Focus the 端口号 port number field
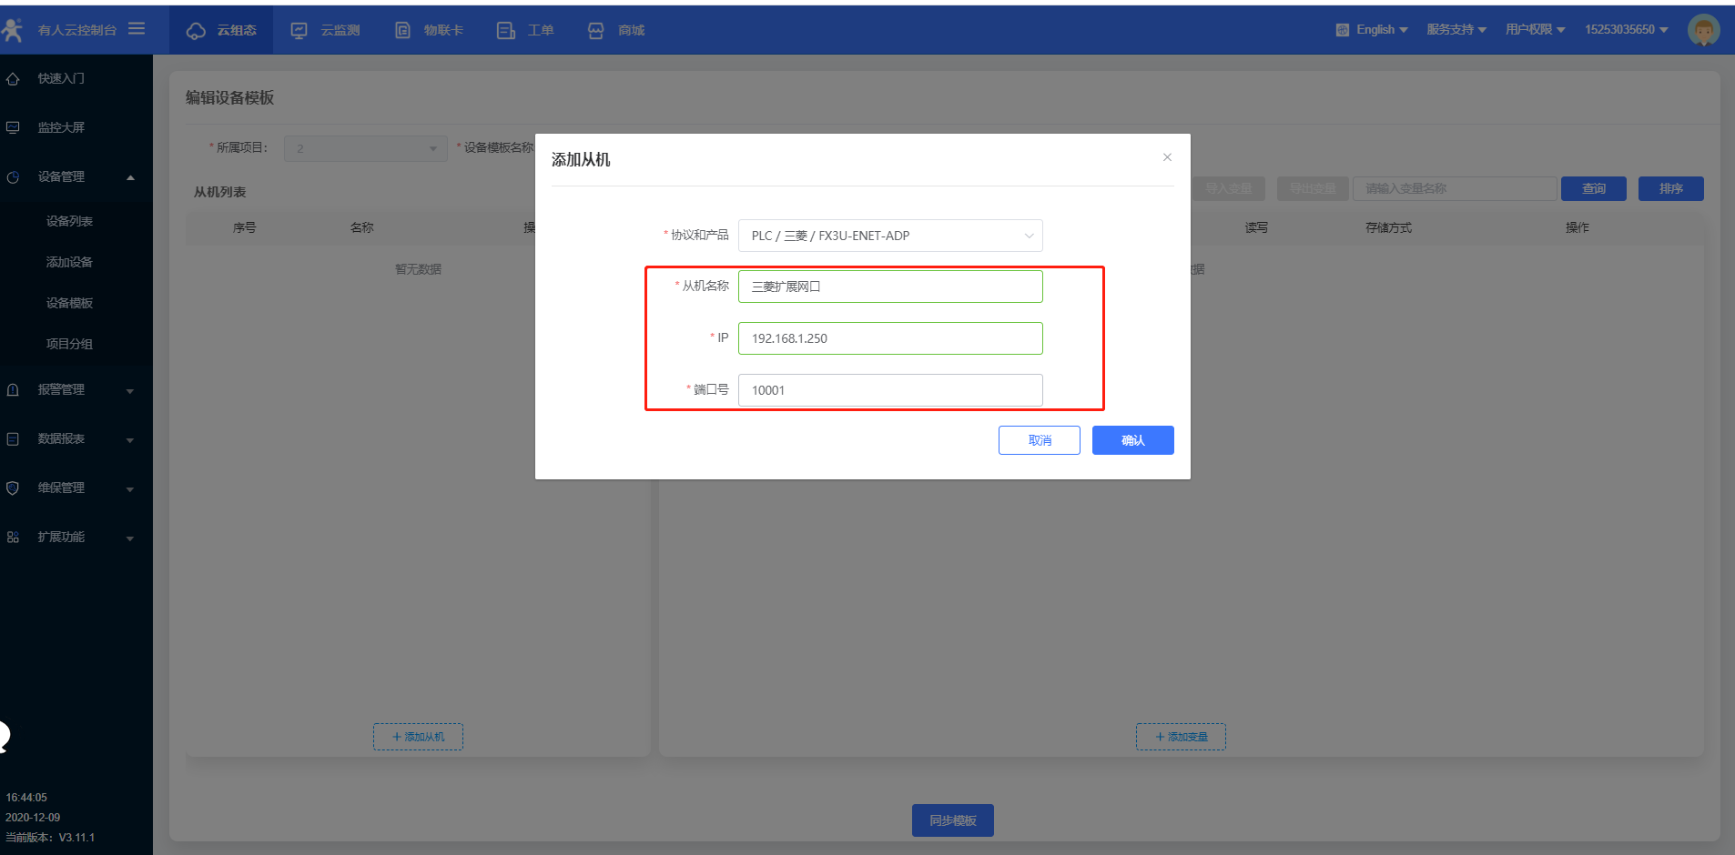 pyautogui.click(x=889, y=390)
